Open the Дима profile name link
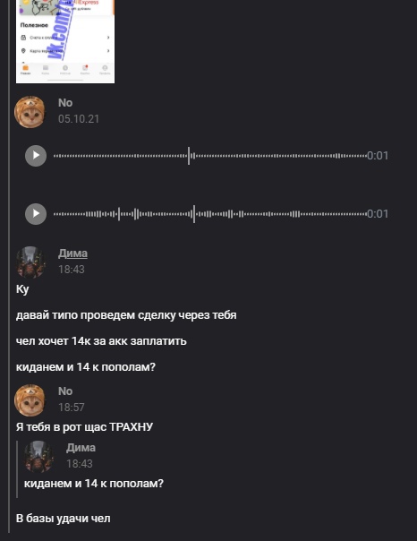The image size is (417, 541). (x=72, y=253)
